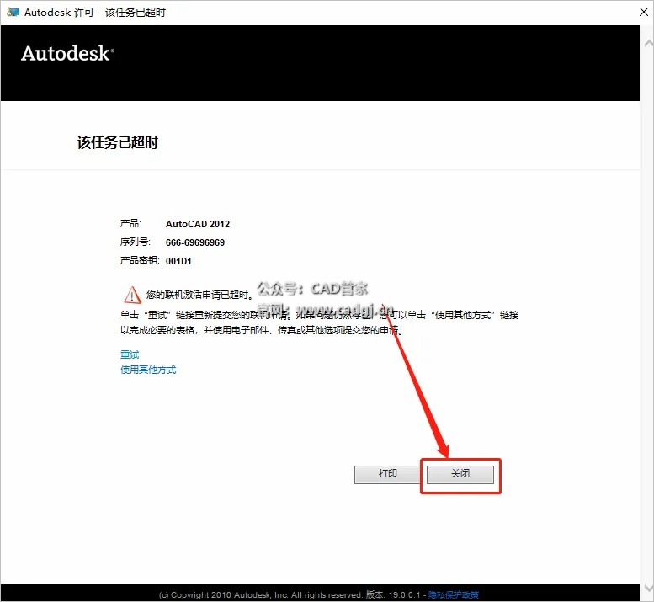Click the scrollbar down arrow
This screenshot has width=654, height=602.
point(649,588)
